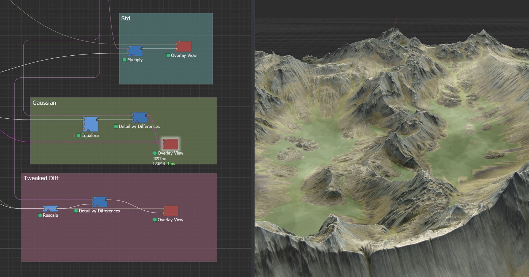Click the Std group title
The width and height of the screenshot is (529, 277).
[126, 18]
